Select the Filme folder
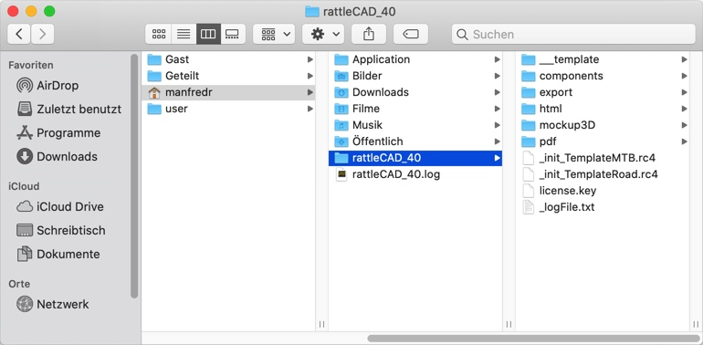The width and height of the screenshot is (703, 345). tap(415, 109)
